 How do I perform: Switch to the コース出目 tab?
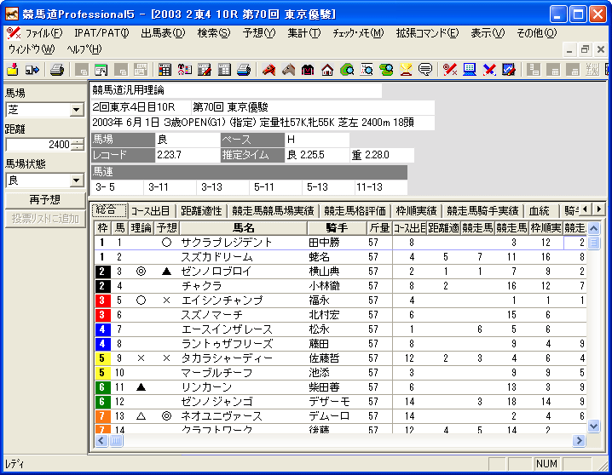[151, 211]
